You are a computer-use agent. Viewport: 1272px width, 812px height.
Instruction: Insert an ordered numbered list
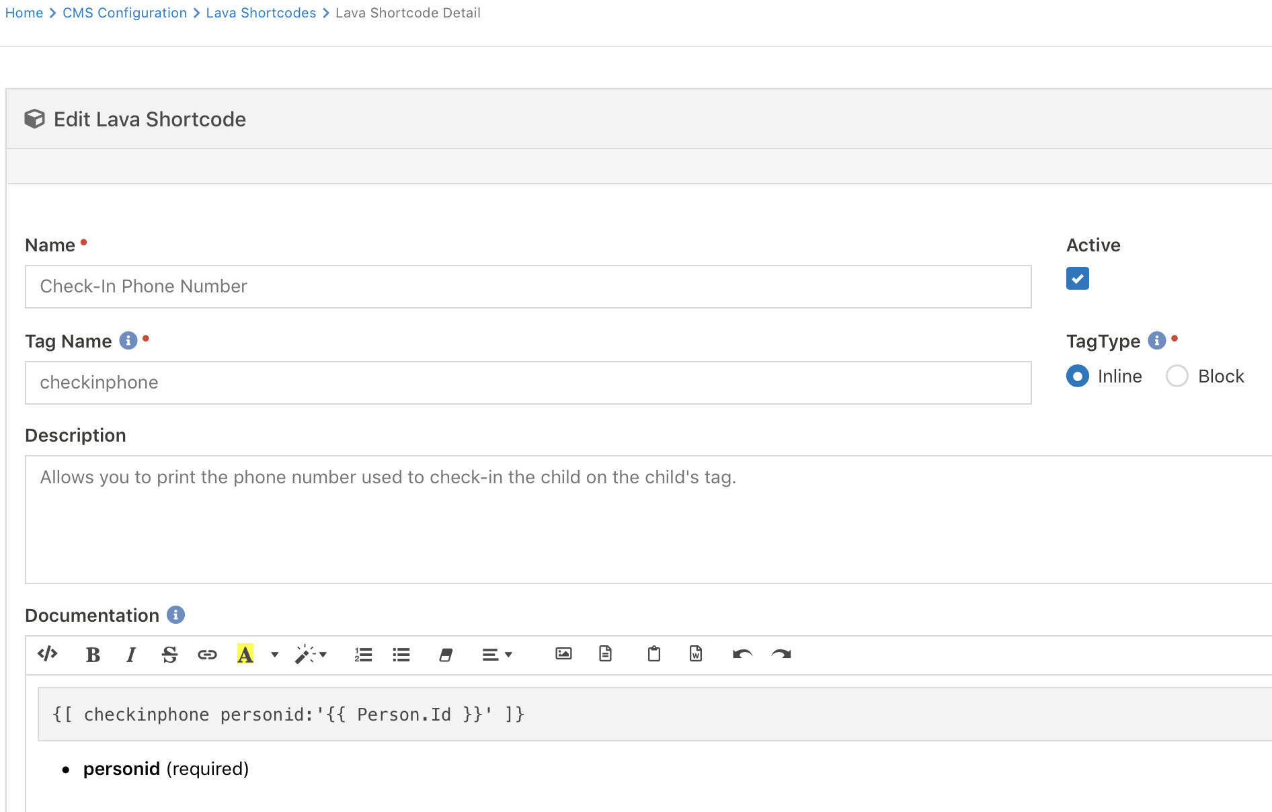point(363,654)
